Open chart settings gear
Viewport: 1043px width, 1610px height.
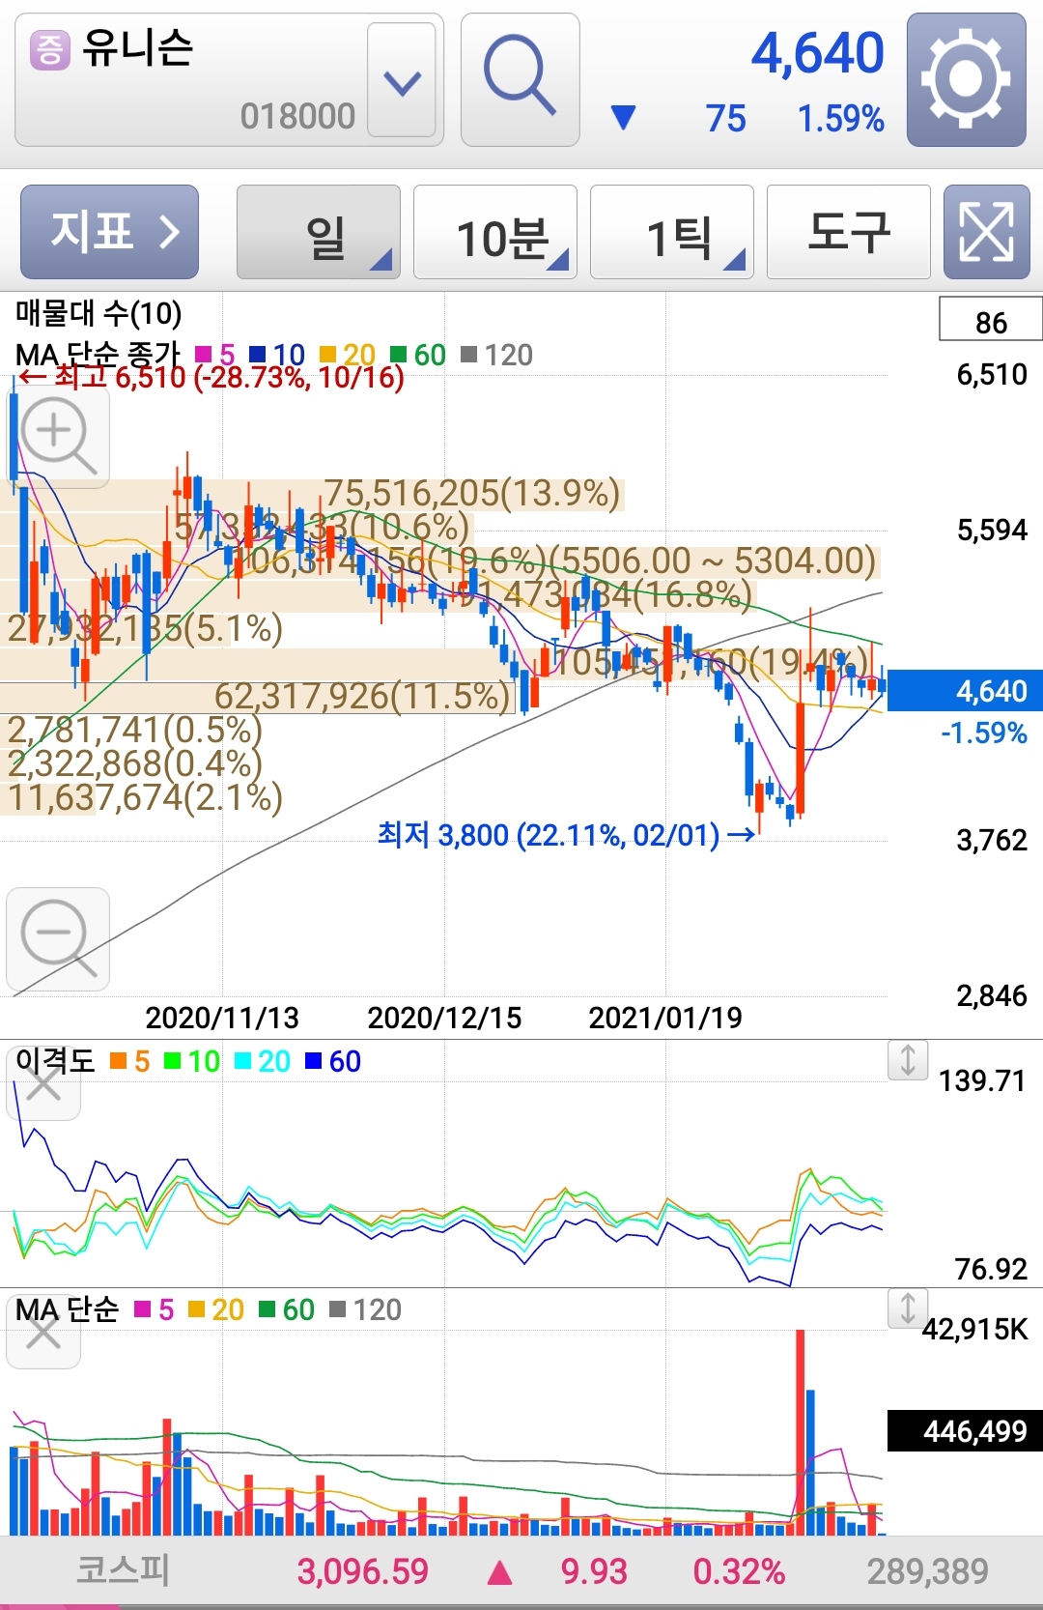click(x=966, y=79)
